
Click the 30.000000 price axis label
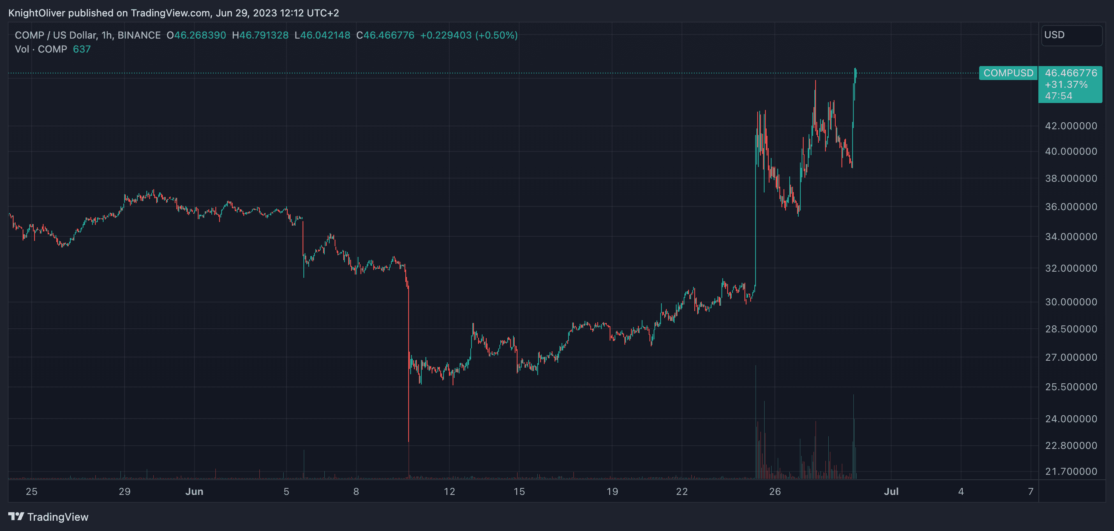pyautogui.click(x=1071, y=302)
